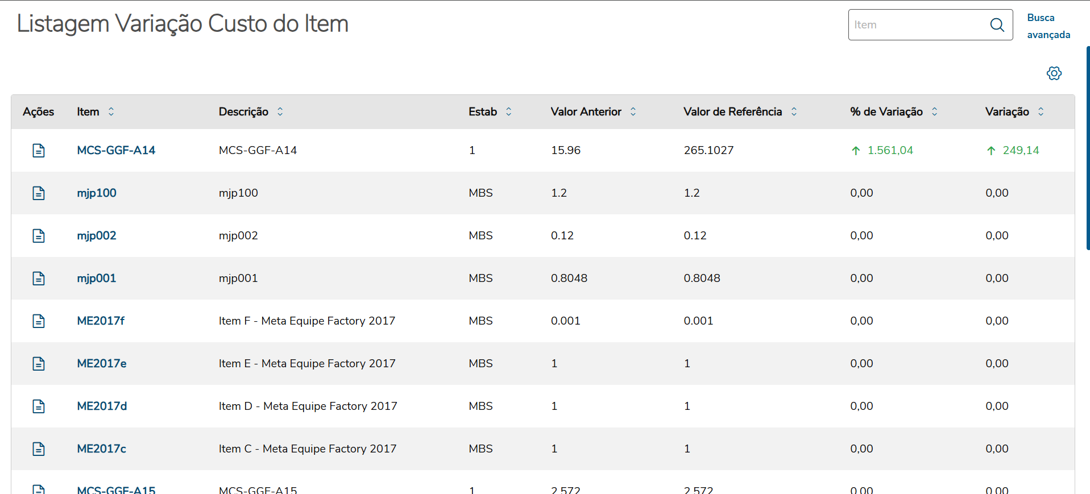The width and height of the screenshot is (1090, 494).
Task: Sort by Estab column
Action: coord(508,112)
